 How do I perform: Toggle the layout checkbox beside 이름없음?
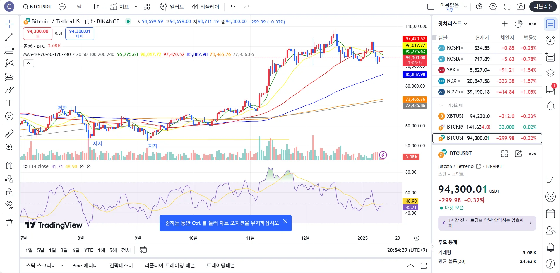point(431,7)
